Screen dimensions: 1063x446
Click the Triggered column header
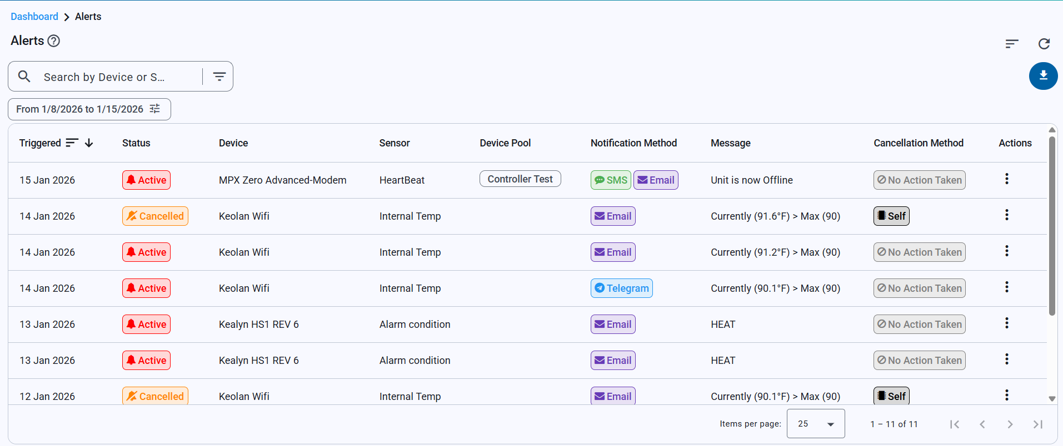click(x=40, y=143)
